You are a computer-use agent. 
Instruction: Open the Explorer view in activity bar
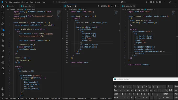[x=3, y=7]
